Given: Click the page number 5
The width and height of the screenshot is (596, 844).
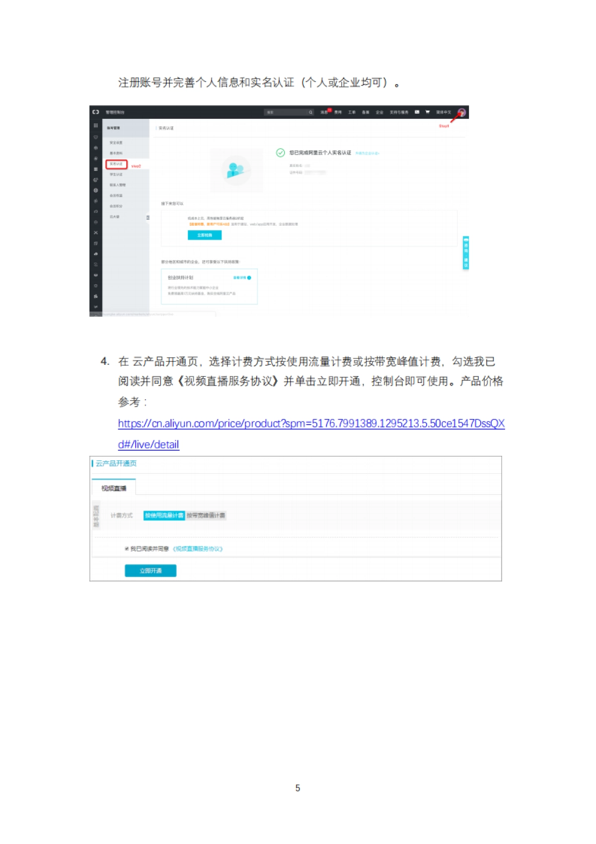Looking at the screenshot, I should 298,788.
